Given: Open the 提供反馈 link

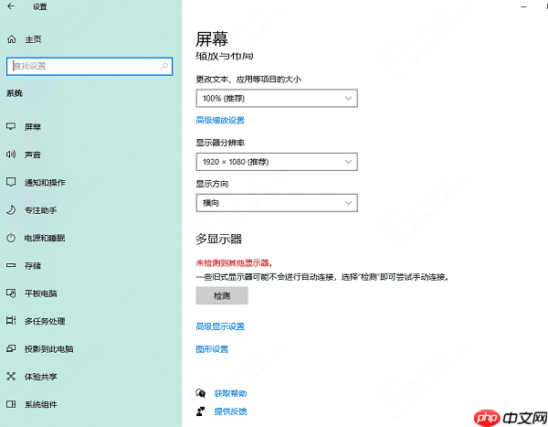Looking at the screenshot, I should (230, 411).
